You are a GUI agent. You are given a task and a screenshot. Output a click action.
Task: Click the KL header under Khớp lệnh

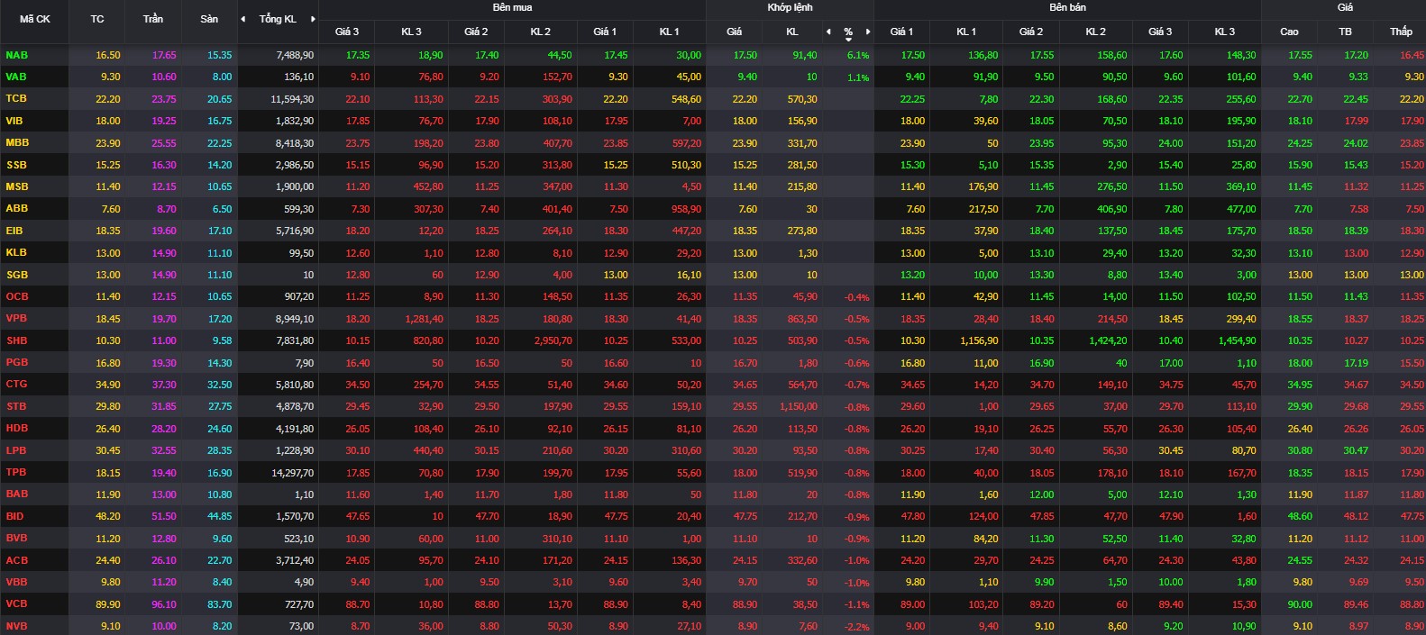(792, 32)
